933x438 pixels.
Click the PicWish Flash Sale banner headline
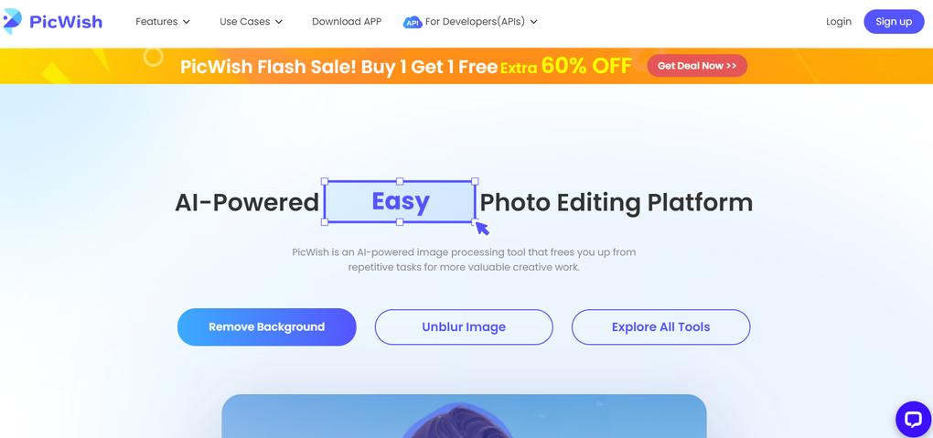click(338, 67)
